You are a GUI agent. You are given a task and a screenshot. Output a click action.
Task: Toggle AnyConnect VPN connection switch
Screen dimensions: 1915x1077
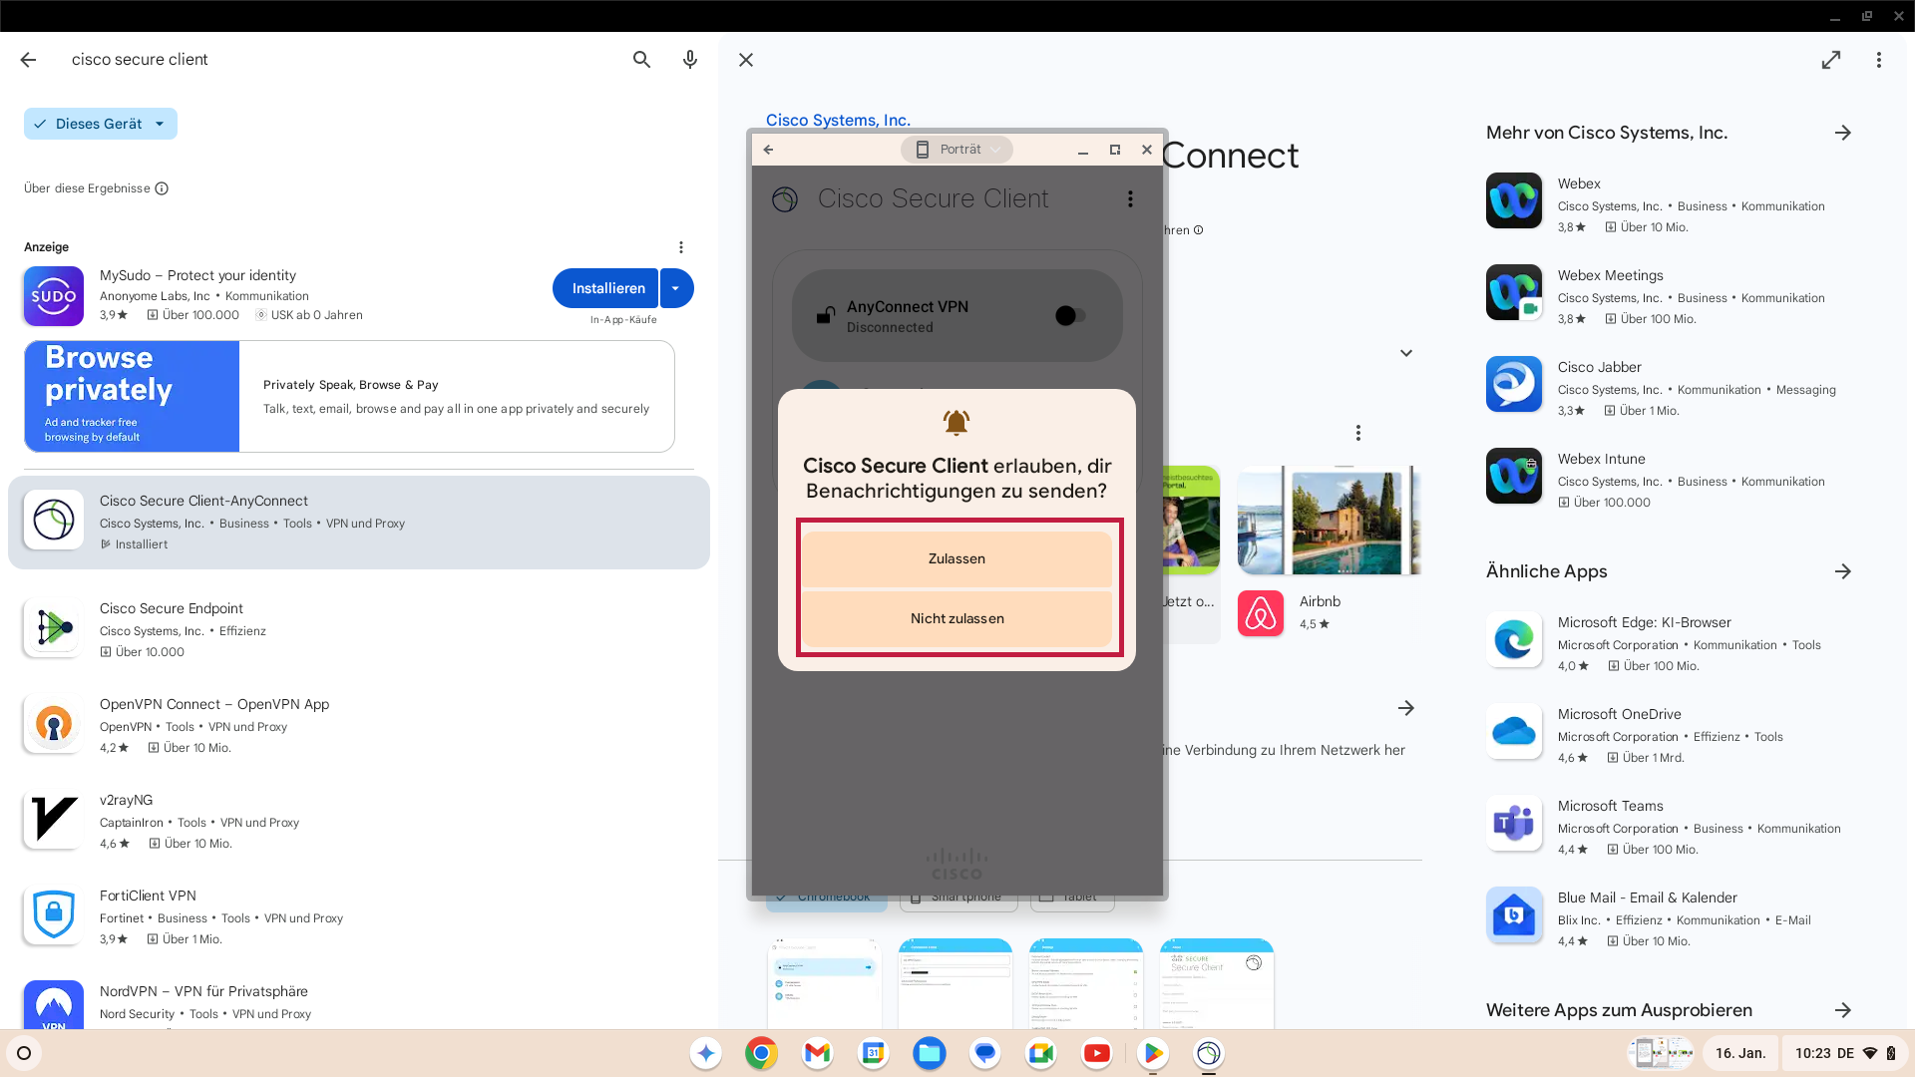tap(1071, 316)
